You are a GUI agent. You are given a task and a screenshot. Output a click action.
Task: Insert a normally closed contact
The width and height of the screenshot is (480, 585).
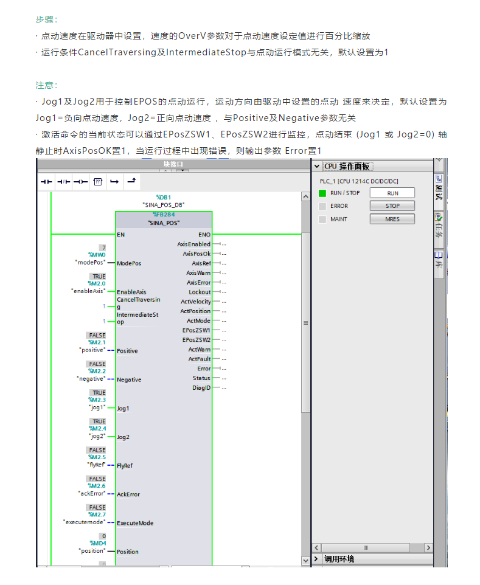63,182
